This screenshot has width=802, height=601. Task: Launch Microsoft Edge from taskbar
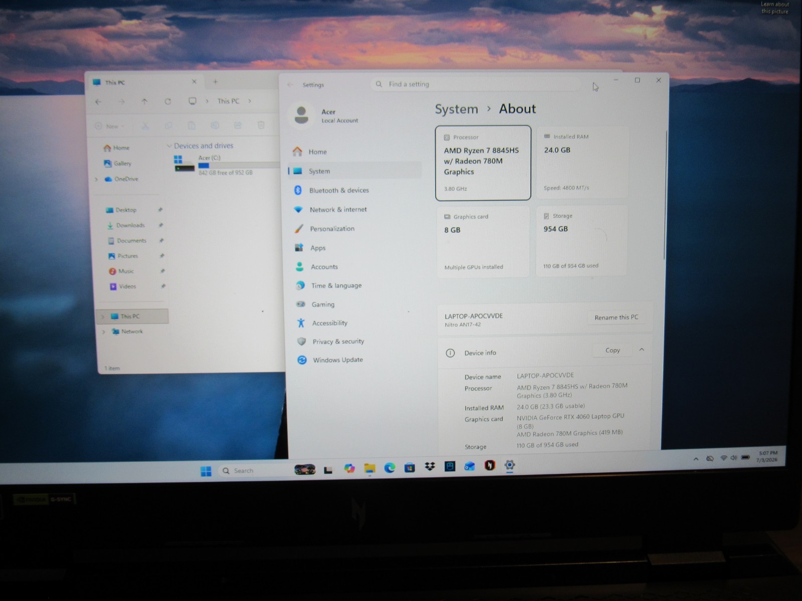(x=389, y=468)
